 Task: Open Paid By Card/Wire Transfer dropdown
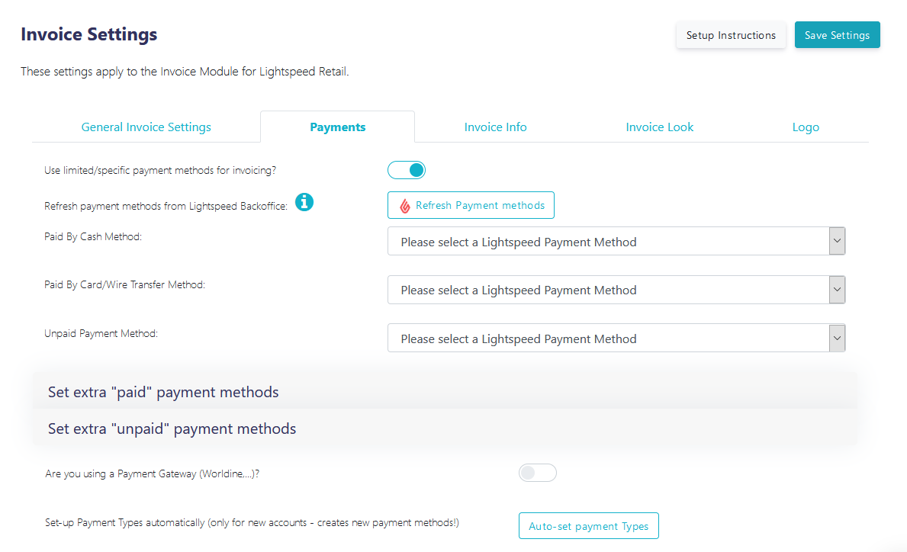click(x=616, y=290)
